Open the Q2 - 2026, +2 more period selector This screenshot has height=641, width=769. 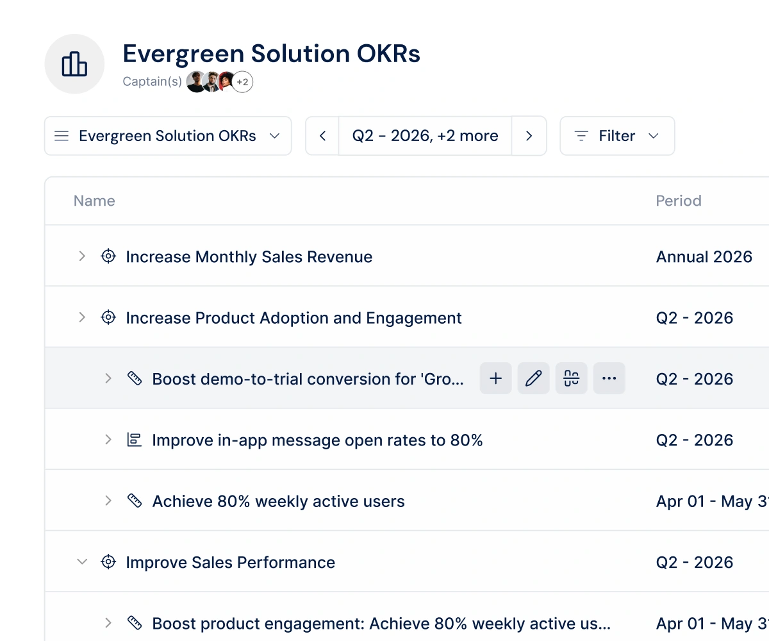coord(425,136)
